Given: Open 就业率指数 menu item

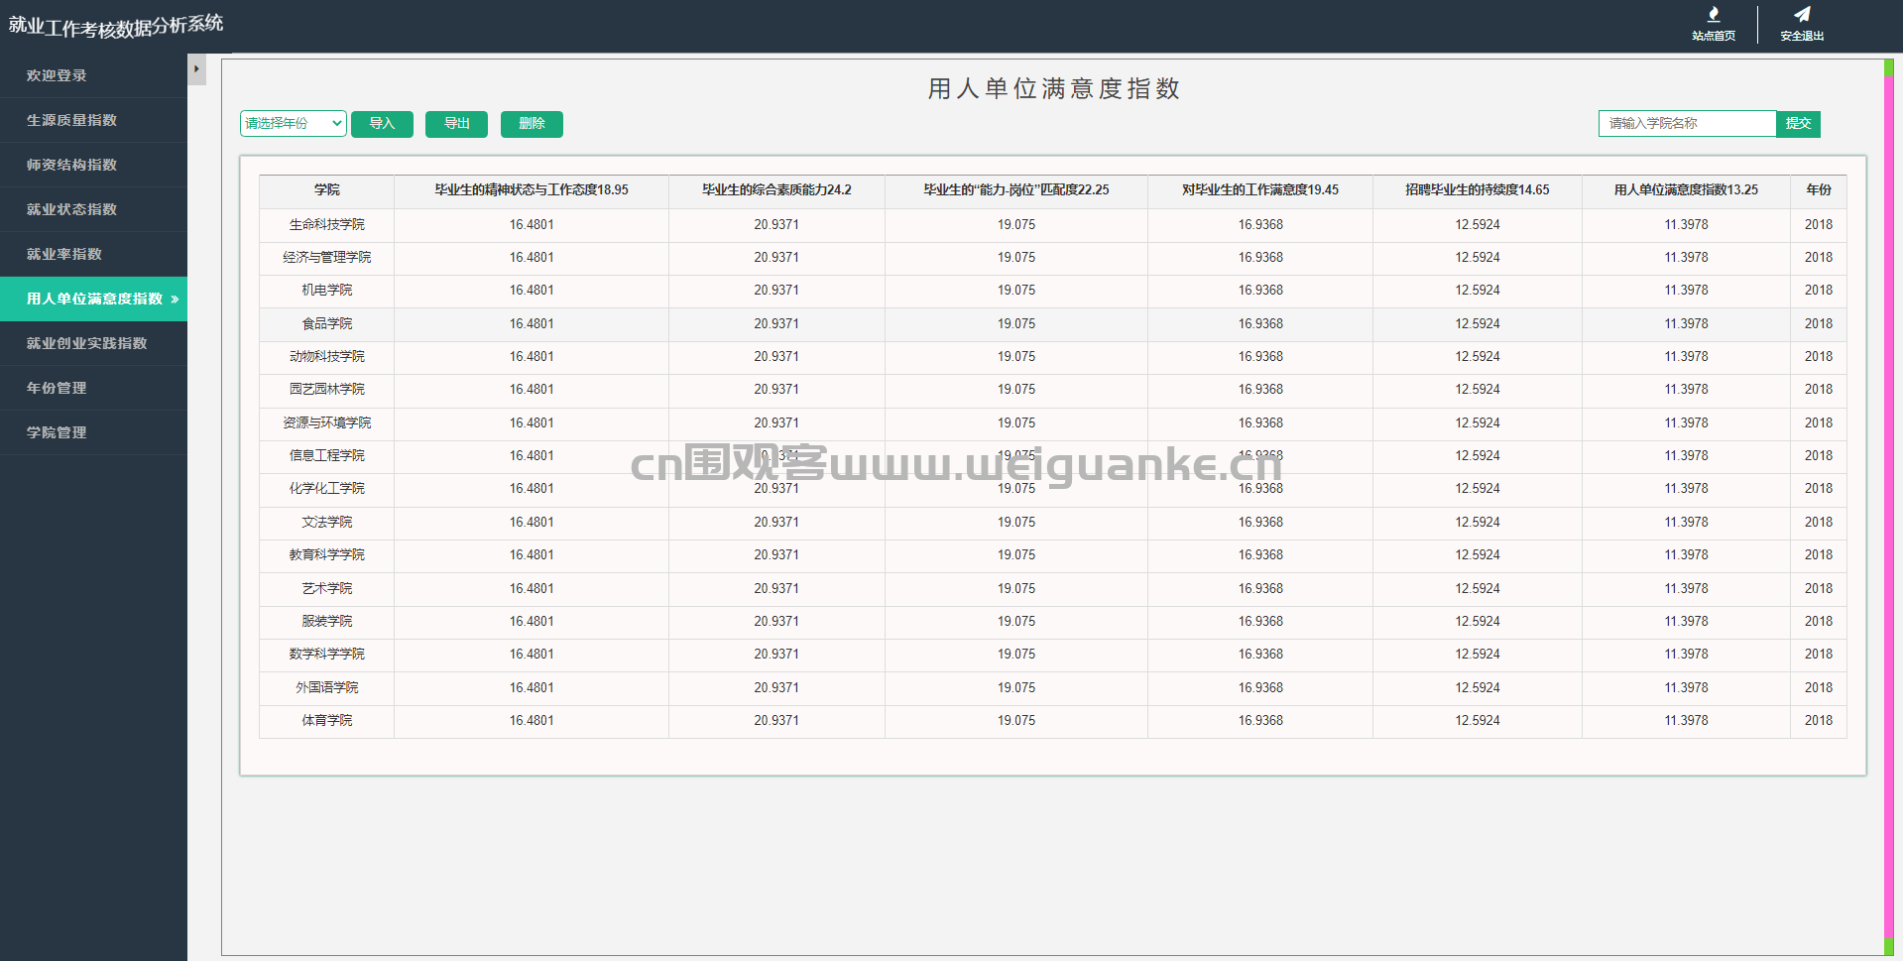Looking at the screenshot, I should tap(93, 254).
